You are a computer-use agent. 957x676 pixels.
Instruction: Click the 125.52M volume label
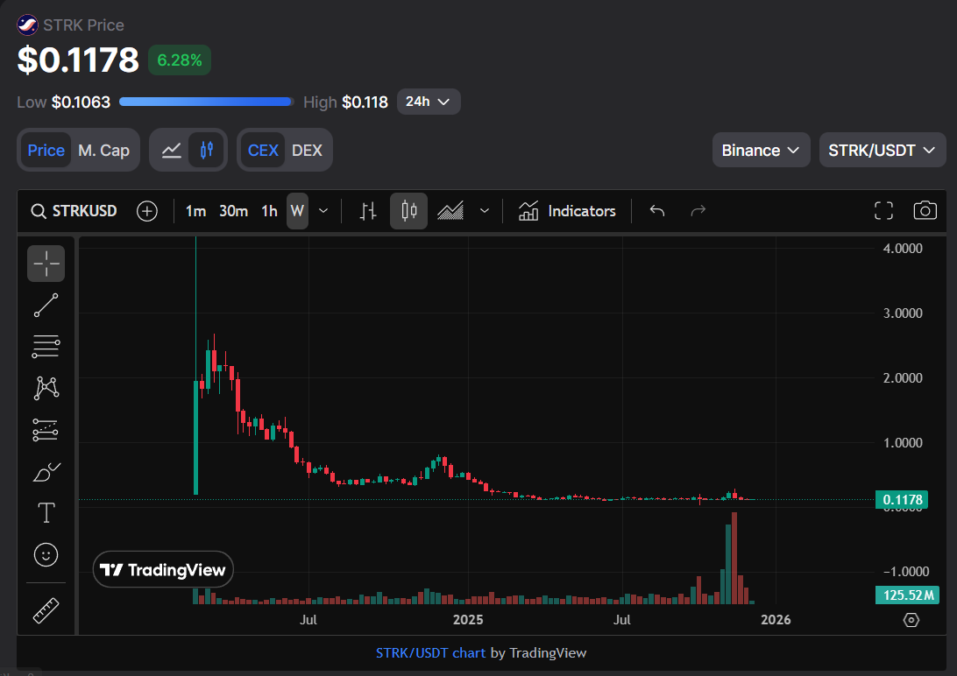(908, 595)
